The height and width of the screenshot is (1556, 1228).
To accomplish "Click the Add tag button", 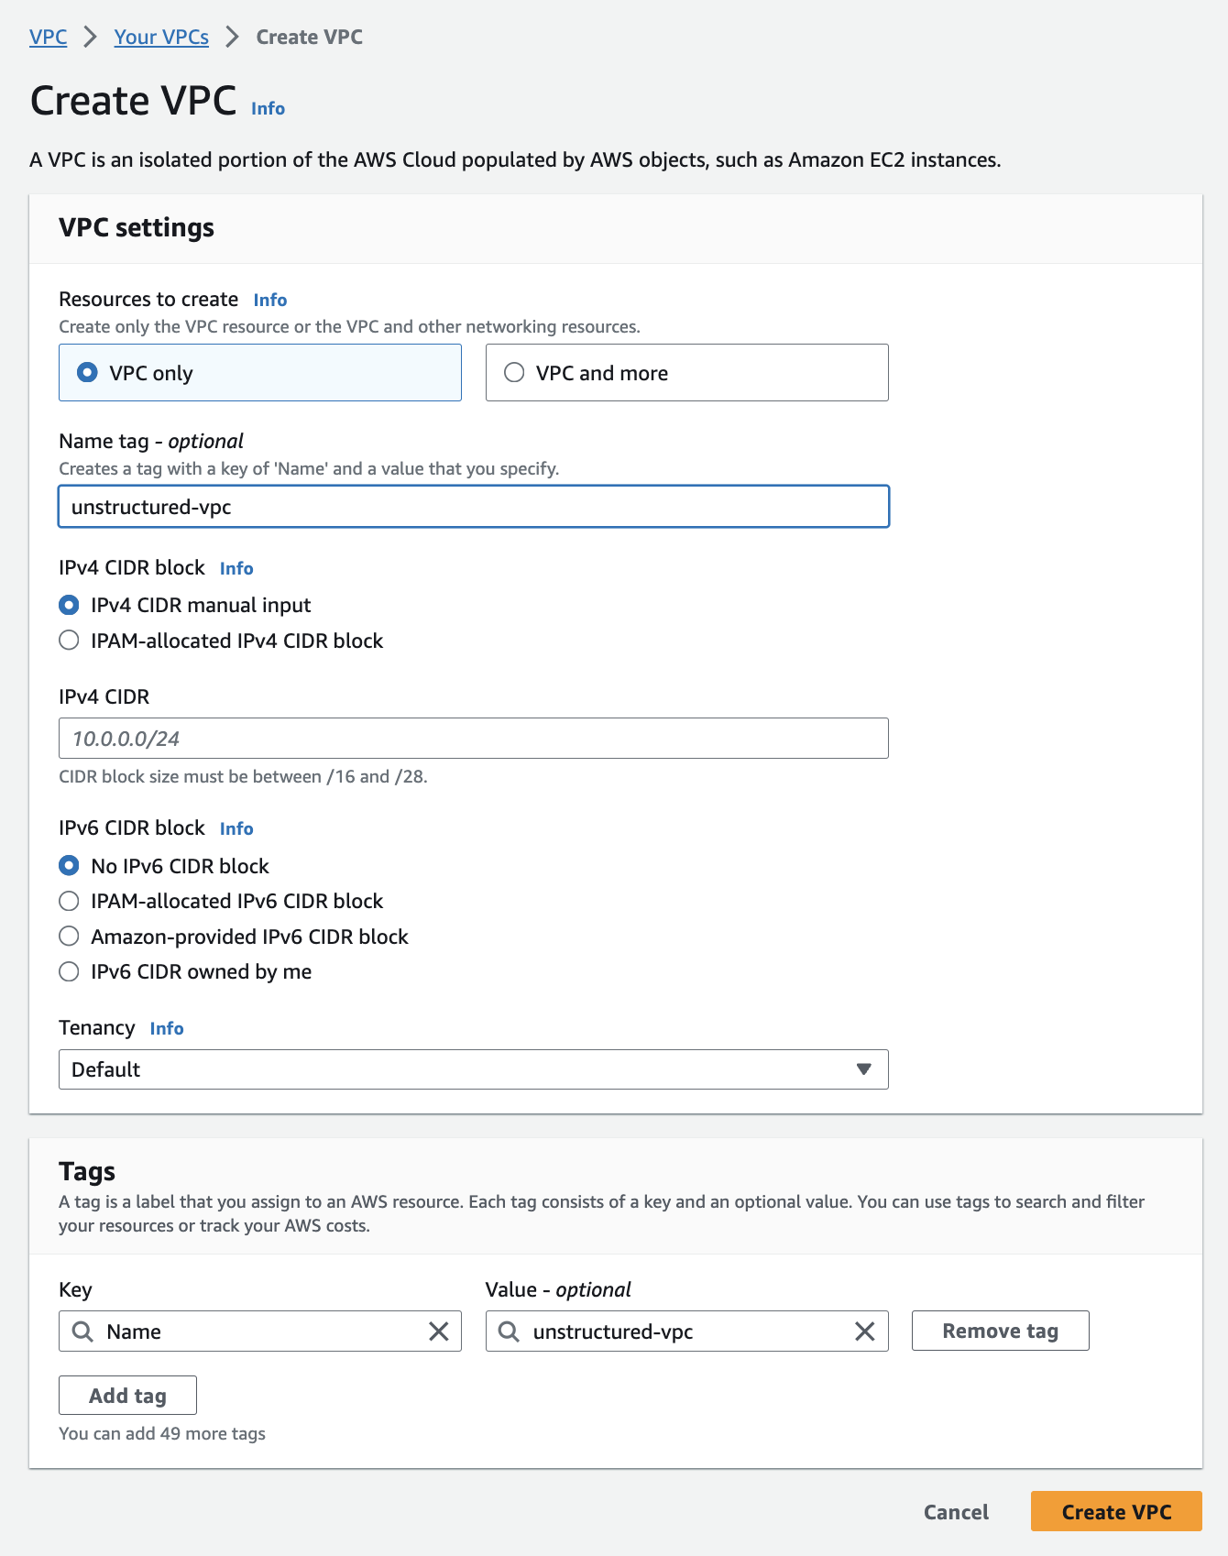I will (127, 1396).
